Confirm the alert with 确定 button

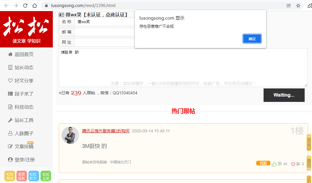(x=252, y=39)
